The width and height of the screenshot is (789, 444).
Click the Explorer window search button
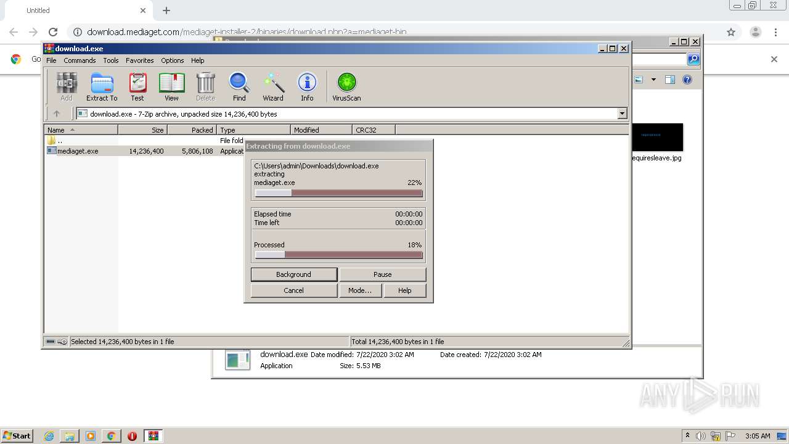pyautogui.click(x=694, y=59)
